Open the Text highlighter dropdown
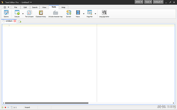This screenshot has width=177, height=110. (148, 2)
